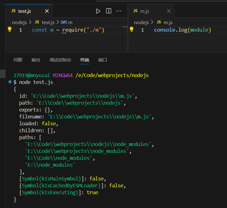The image size is (227, 208).
Task: Close the m.js editor tab
Action: coord(169,11)
